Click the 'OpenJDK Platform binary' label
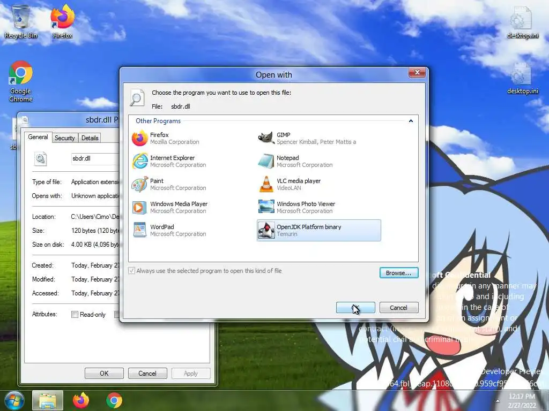 (x=309, y=227)
